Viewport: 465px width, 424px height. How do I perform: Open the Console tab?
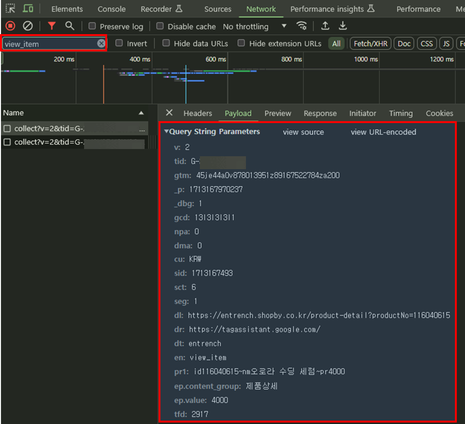(111, 9)
